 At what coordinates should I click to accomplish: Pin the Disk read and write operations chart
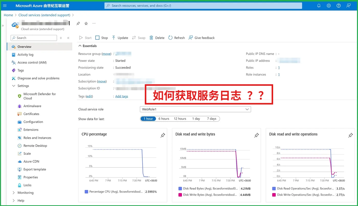click(x=351, y=135)
